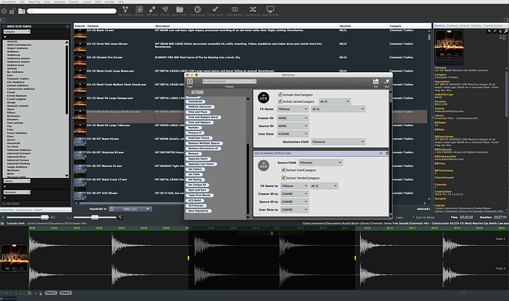
Task: Click the gray UCS extraction action icon
Action: [263, 166]
